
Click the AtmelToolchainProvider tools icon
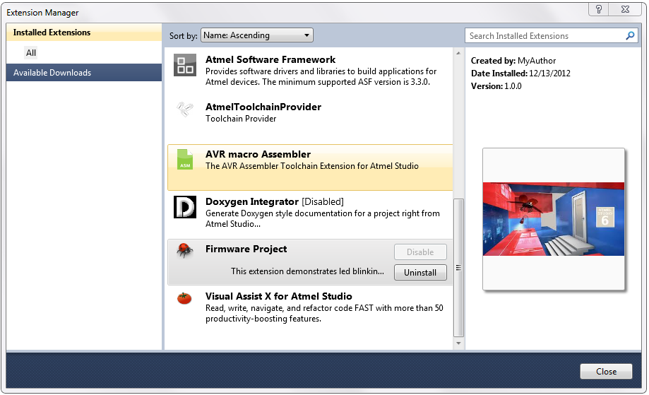click(184, 110)
